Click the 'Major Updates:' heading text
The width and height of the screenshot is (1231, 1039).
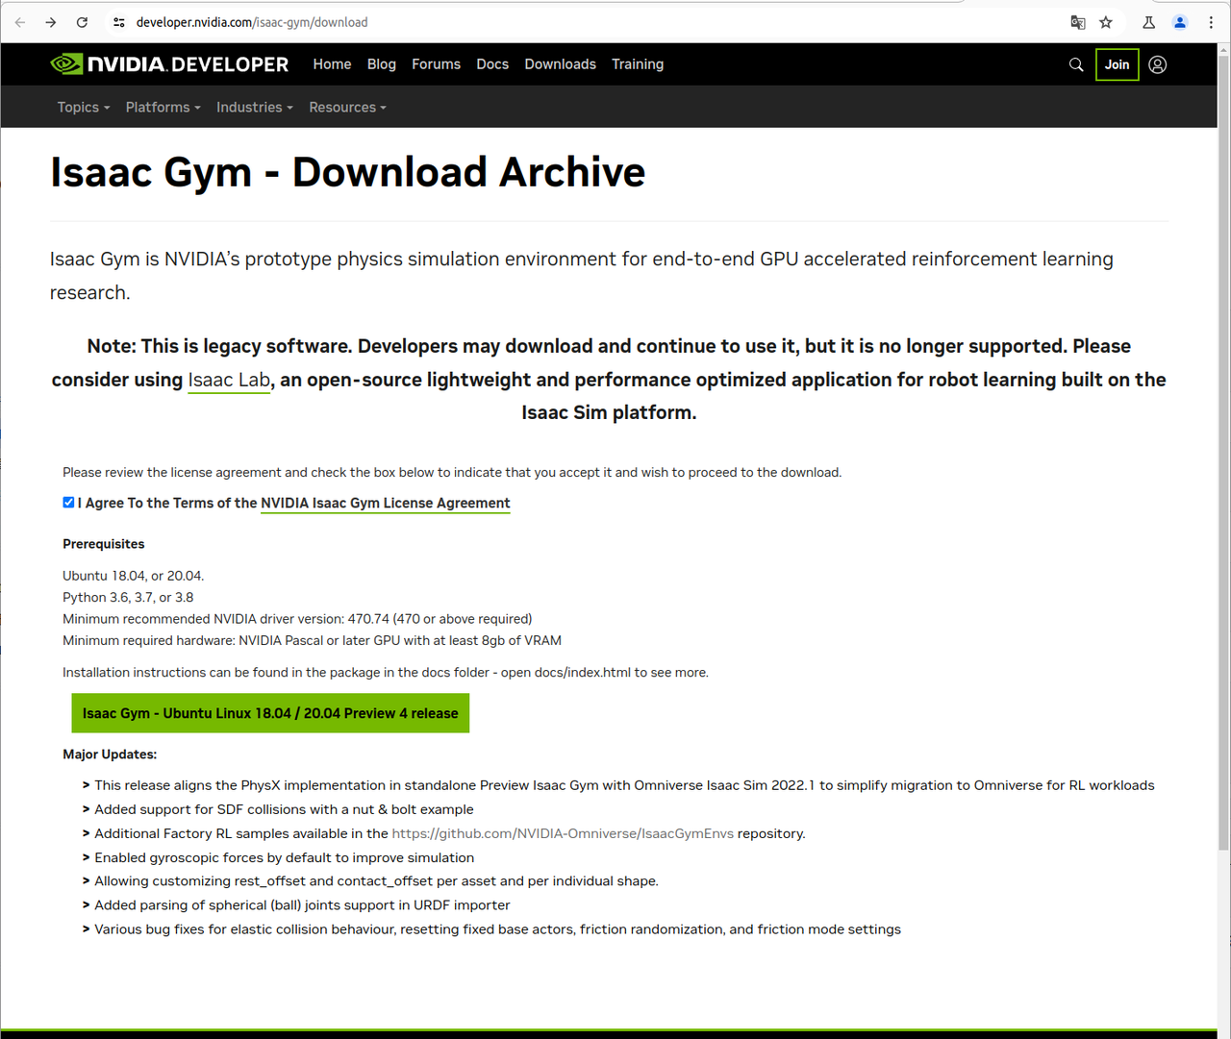pos(110,755)
